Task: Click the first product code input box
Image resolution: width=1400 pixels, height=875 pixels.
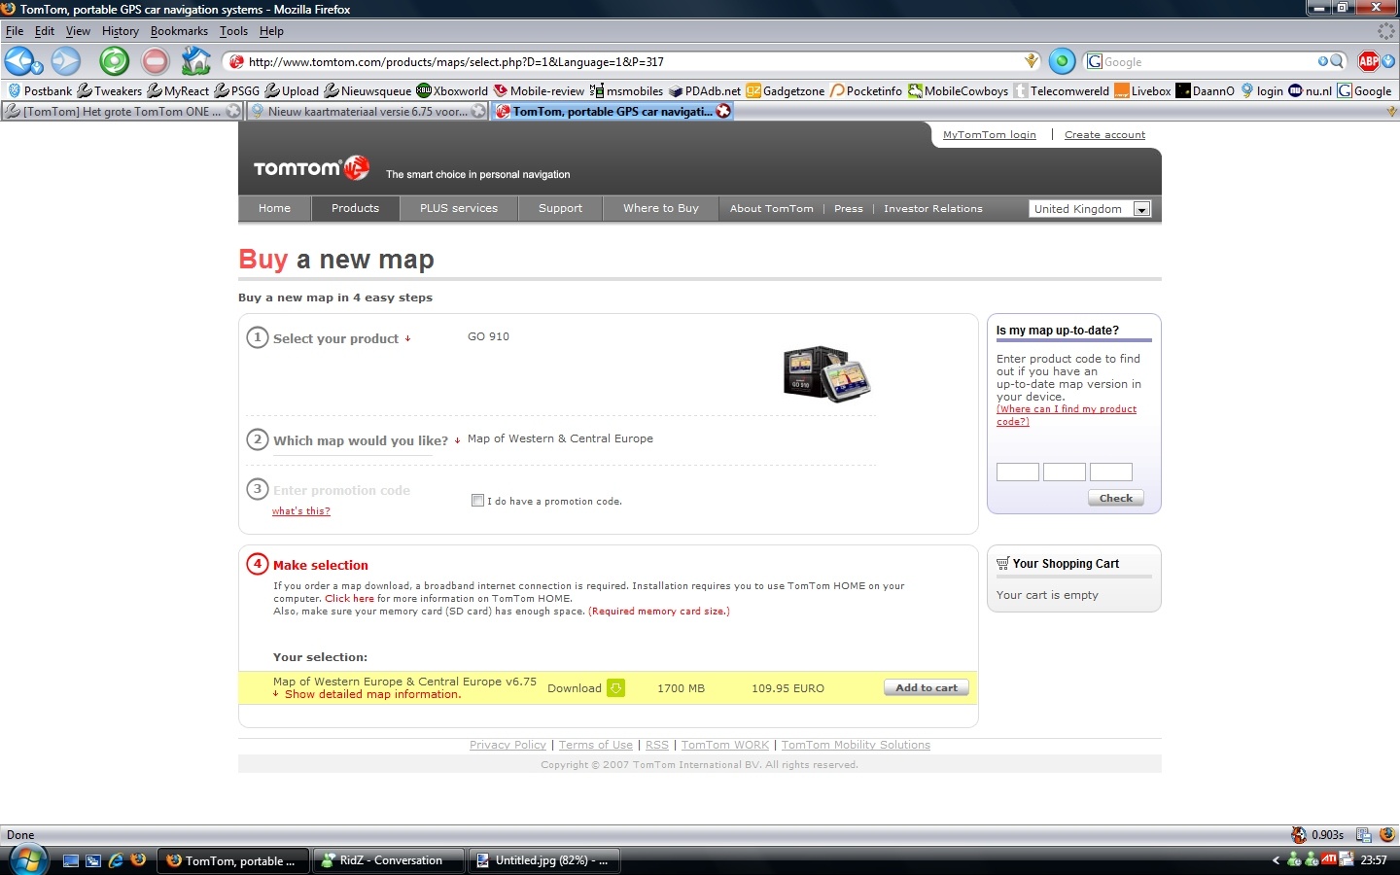Action: [x=1018, y=472]
